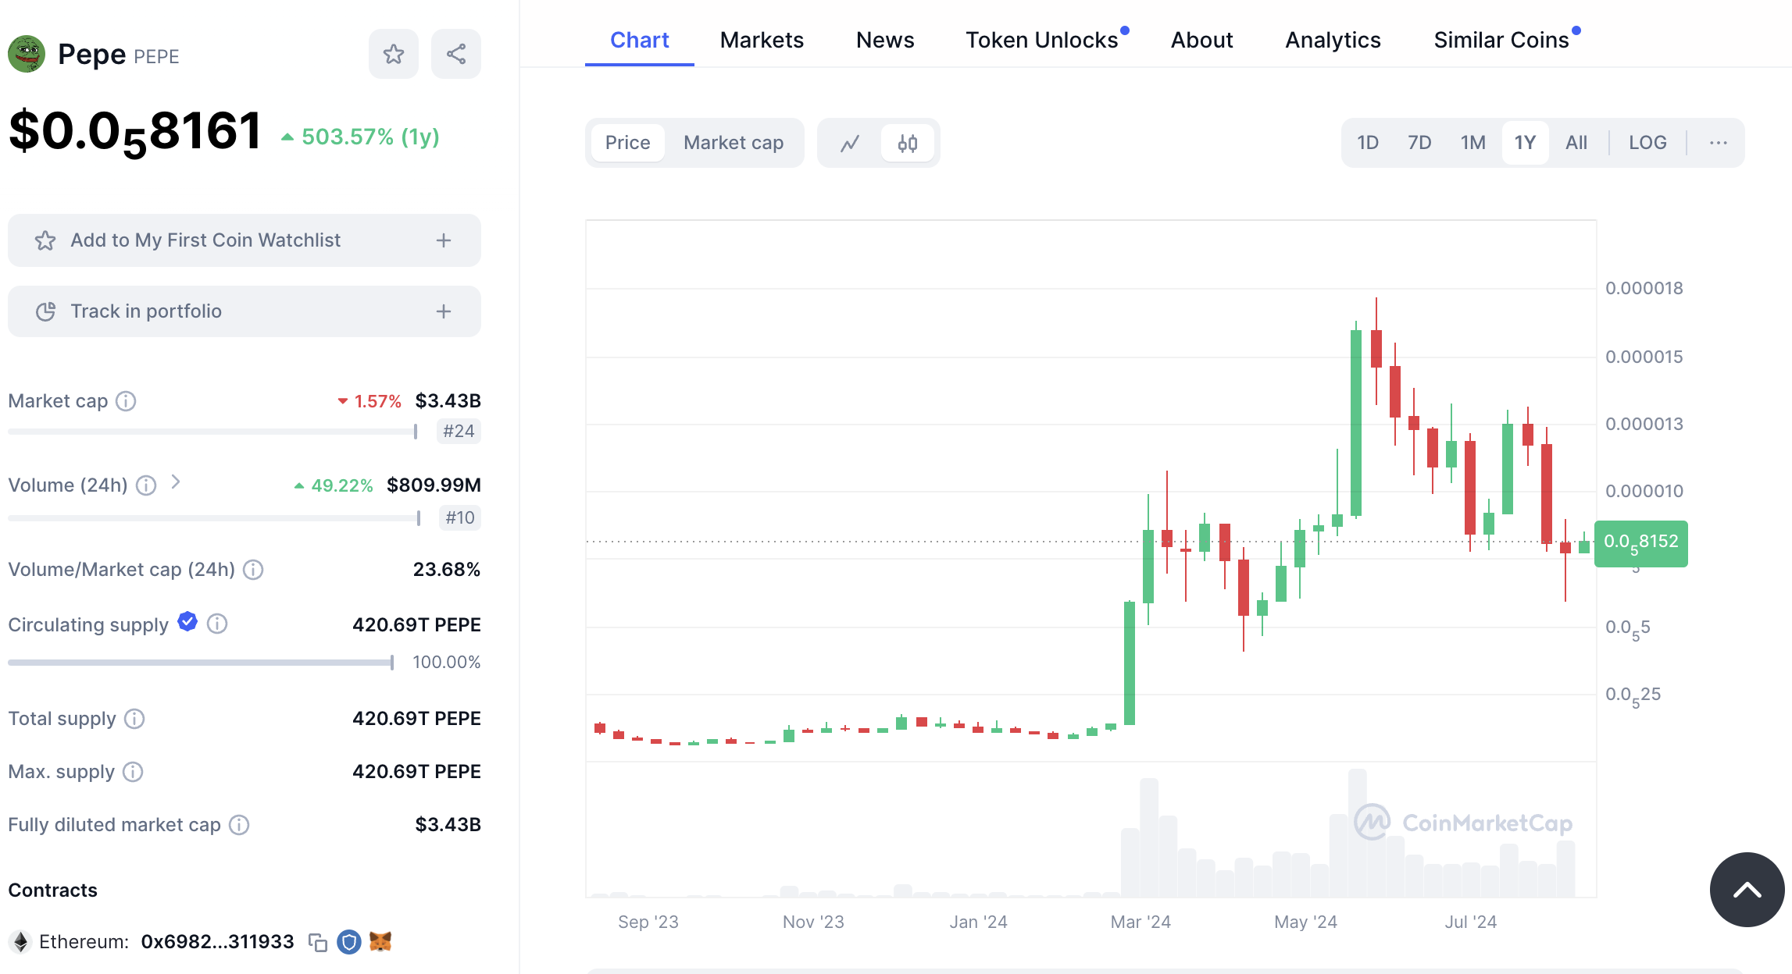This screenshot has height=974, width=1792.
Task: Click the Ethereum logo icon
Action: coord(21,942)
